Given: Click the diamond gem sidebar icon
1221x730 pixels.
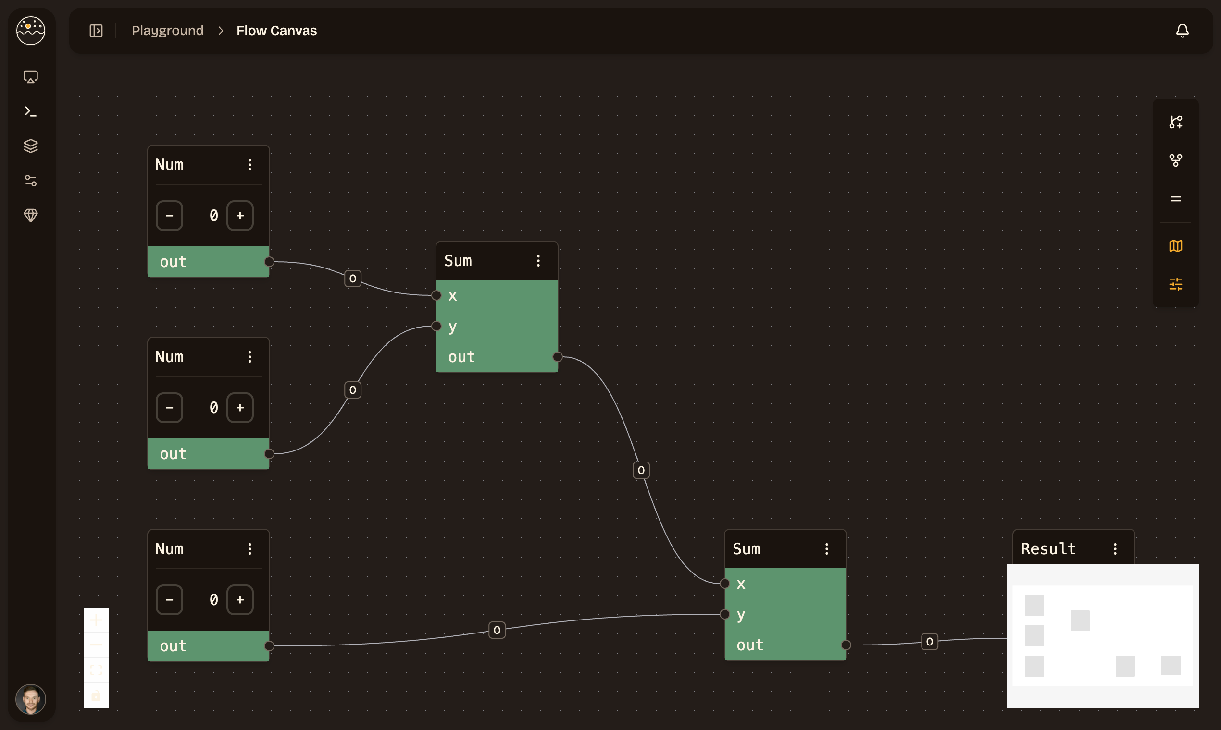Looking at the screenshot, I should point(31,215).
